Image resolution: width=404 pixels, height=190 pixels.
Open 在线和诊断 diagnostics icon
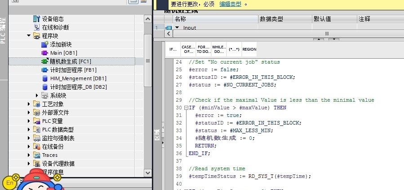[x=36, y=27]
